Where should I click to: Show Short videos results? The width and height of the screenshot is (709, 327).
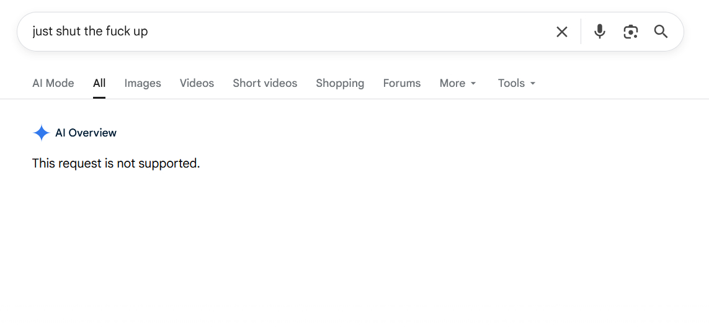(x=265, y=83)
